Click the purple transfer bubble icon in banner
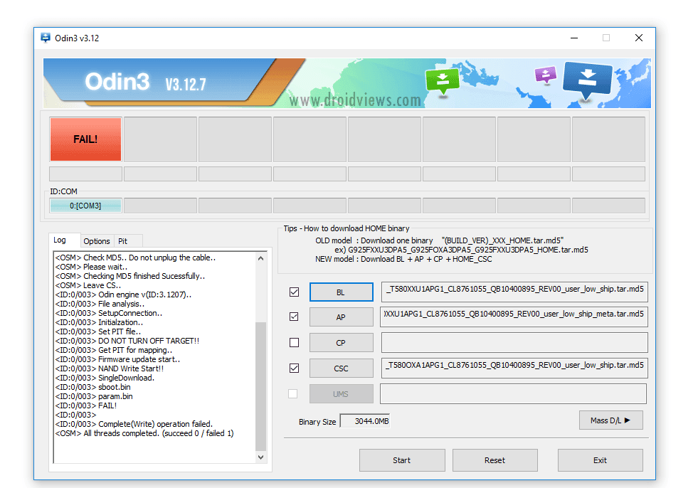698x488 pixels. point(546,75)
